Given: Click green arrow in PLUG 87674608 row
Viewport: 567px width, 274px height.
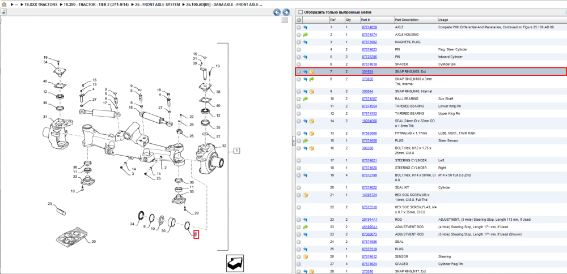Looking at the screenshot, I should (306, 141).
